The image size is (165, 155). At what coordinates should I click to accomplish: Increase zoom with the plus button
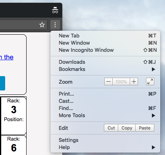click(x=134, y=82)
